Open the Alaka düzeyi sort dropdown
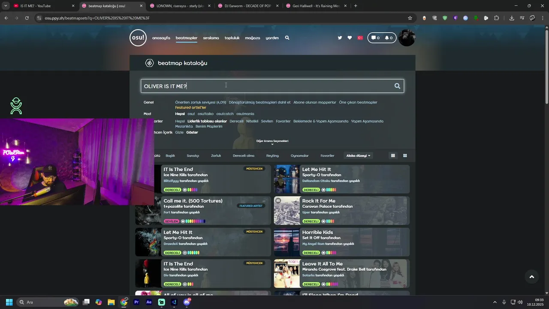 click(358, 156)
